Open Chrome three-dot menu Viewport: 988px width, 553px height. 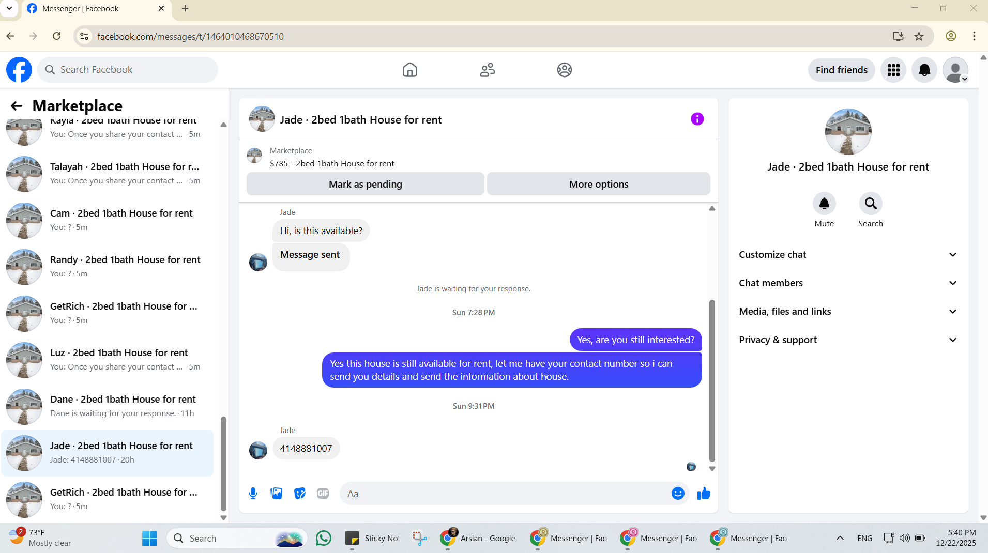click(974, 36)
